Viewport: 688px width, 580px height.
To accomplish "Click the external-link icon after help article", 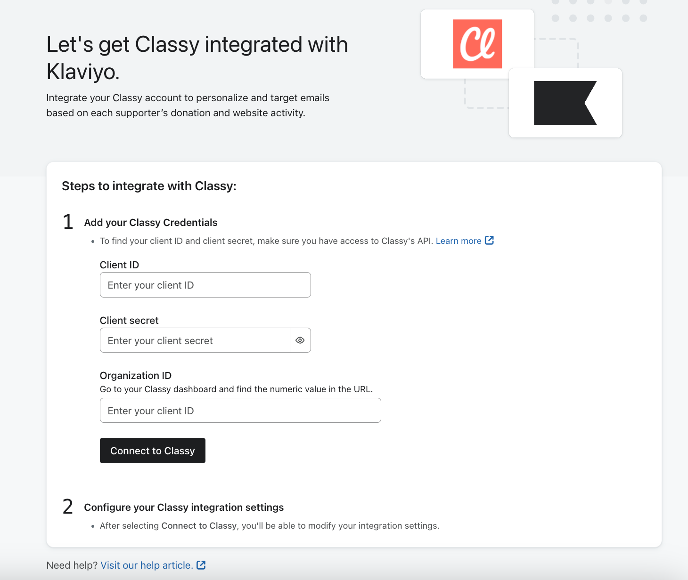I will pos(201,565).
